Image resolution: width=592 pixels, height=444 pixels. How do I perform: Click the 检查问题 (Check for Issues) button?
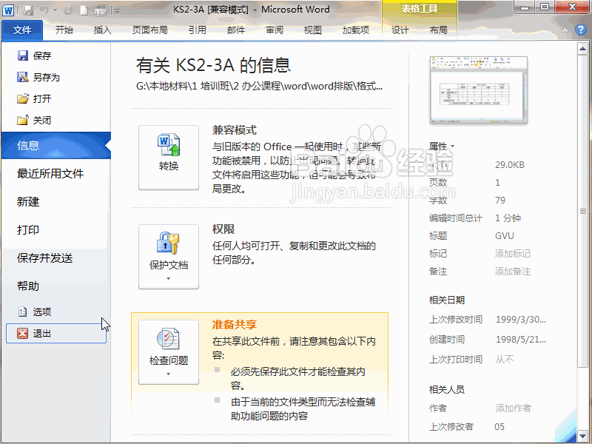click(169, 352)
